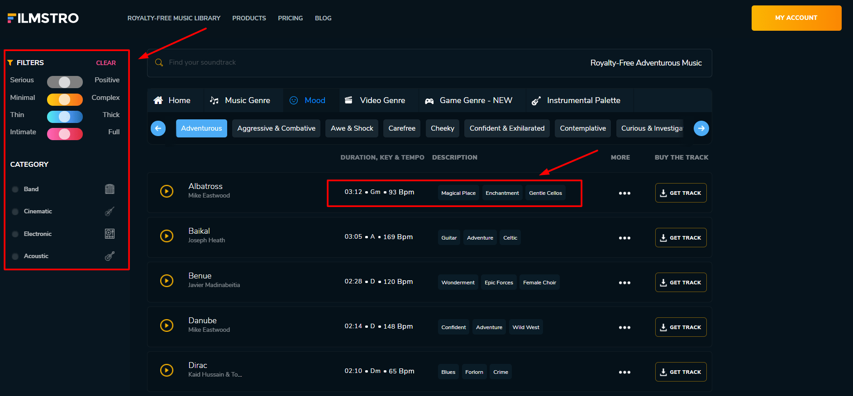Expand more options for Danube
853x396 pixels.
click(624, 327)
